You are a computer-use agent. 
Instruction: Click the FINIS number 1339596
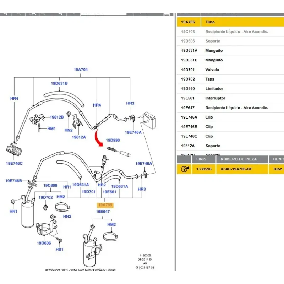[204, 169]
